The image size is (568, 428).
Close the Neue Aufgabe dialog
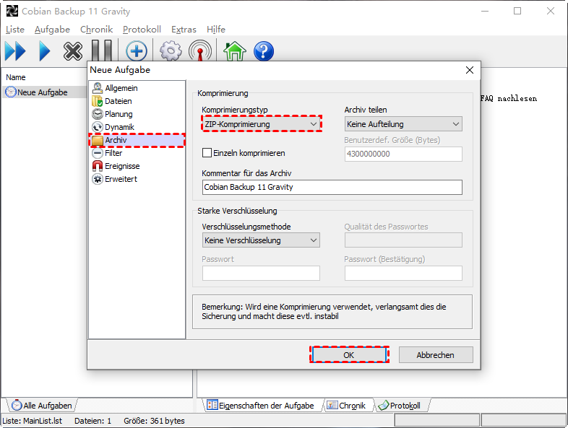(x=470, y=70)
